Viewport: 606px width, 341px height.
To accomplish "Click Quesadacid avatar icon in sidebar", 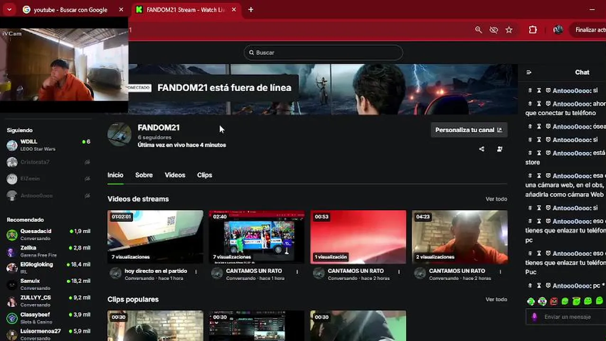I will coord(12,234).
